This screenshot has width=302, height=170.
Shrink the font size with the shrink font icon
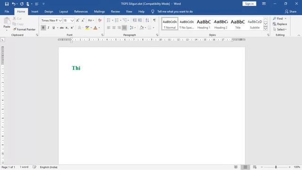[83, 20]
